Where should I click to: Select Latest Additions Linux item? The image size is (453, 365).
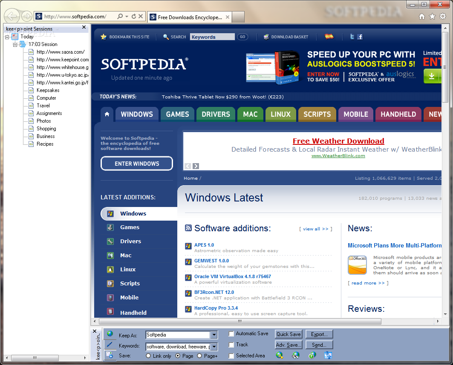click(128, 270)
